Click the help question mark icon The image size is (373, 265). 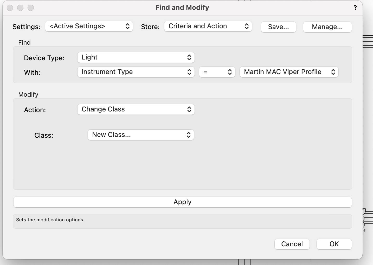pyautogui.click(x=355, y=8)
